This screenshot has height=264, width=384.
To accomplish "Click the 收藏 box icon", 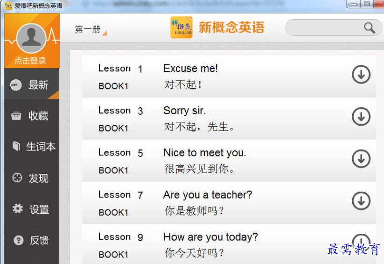I will coord(16,116).
